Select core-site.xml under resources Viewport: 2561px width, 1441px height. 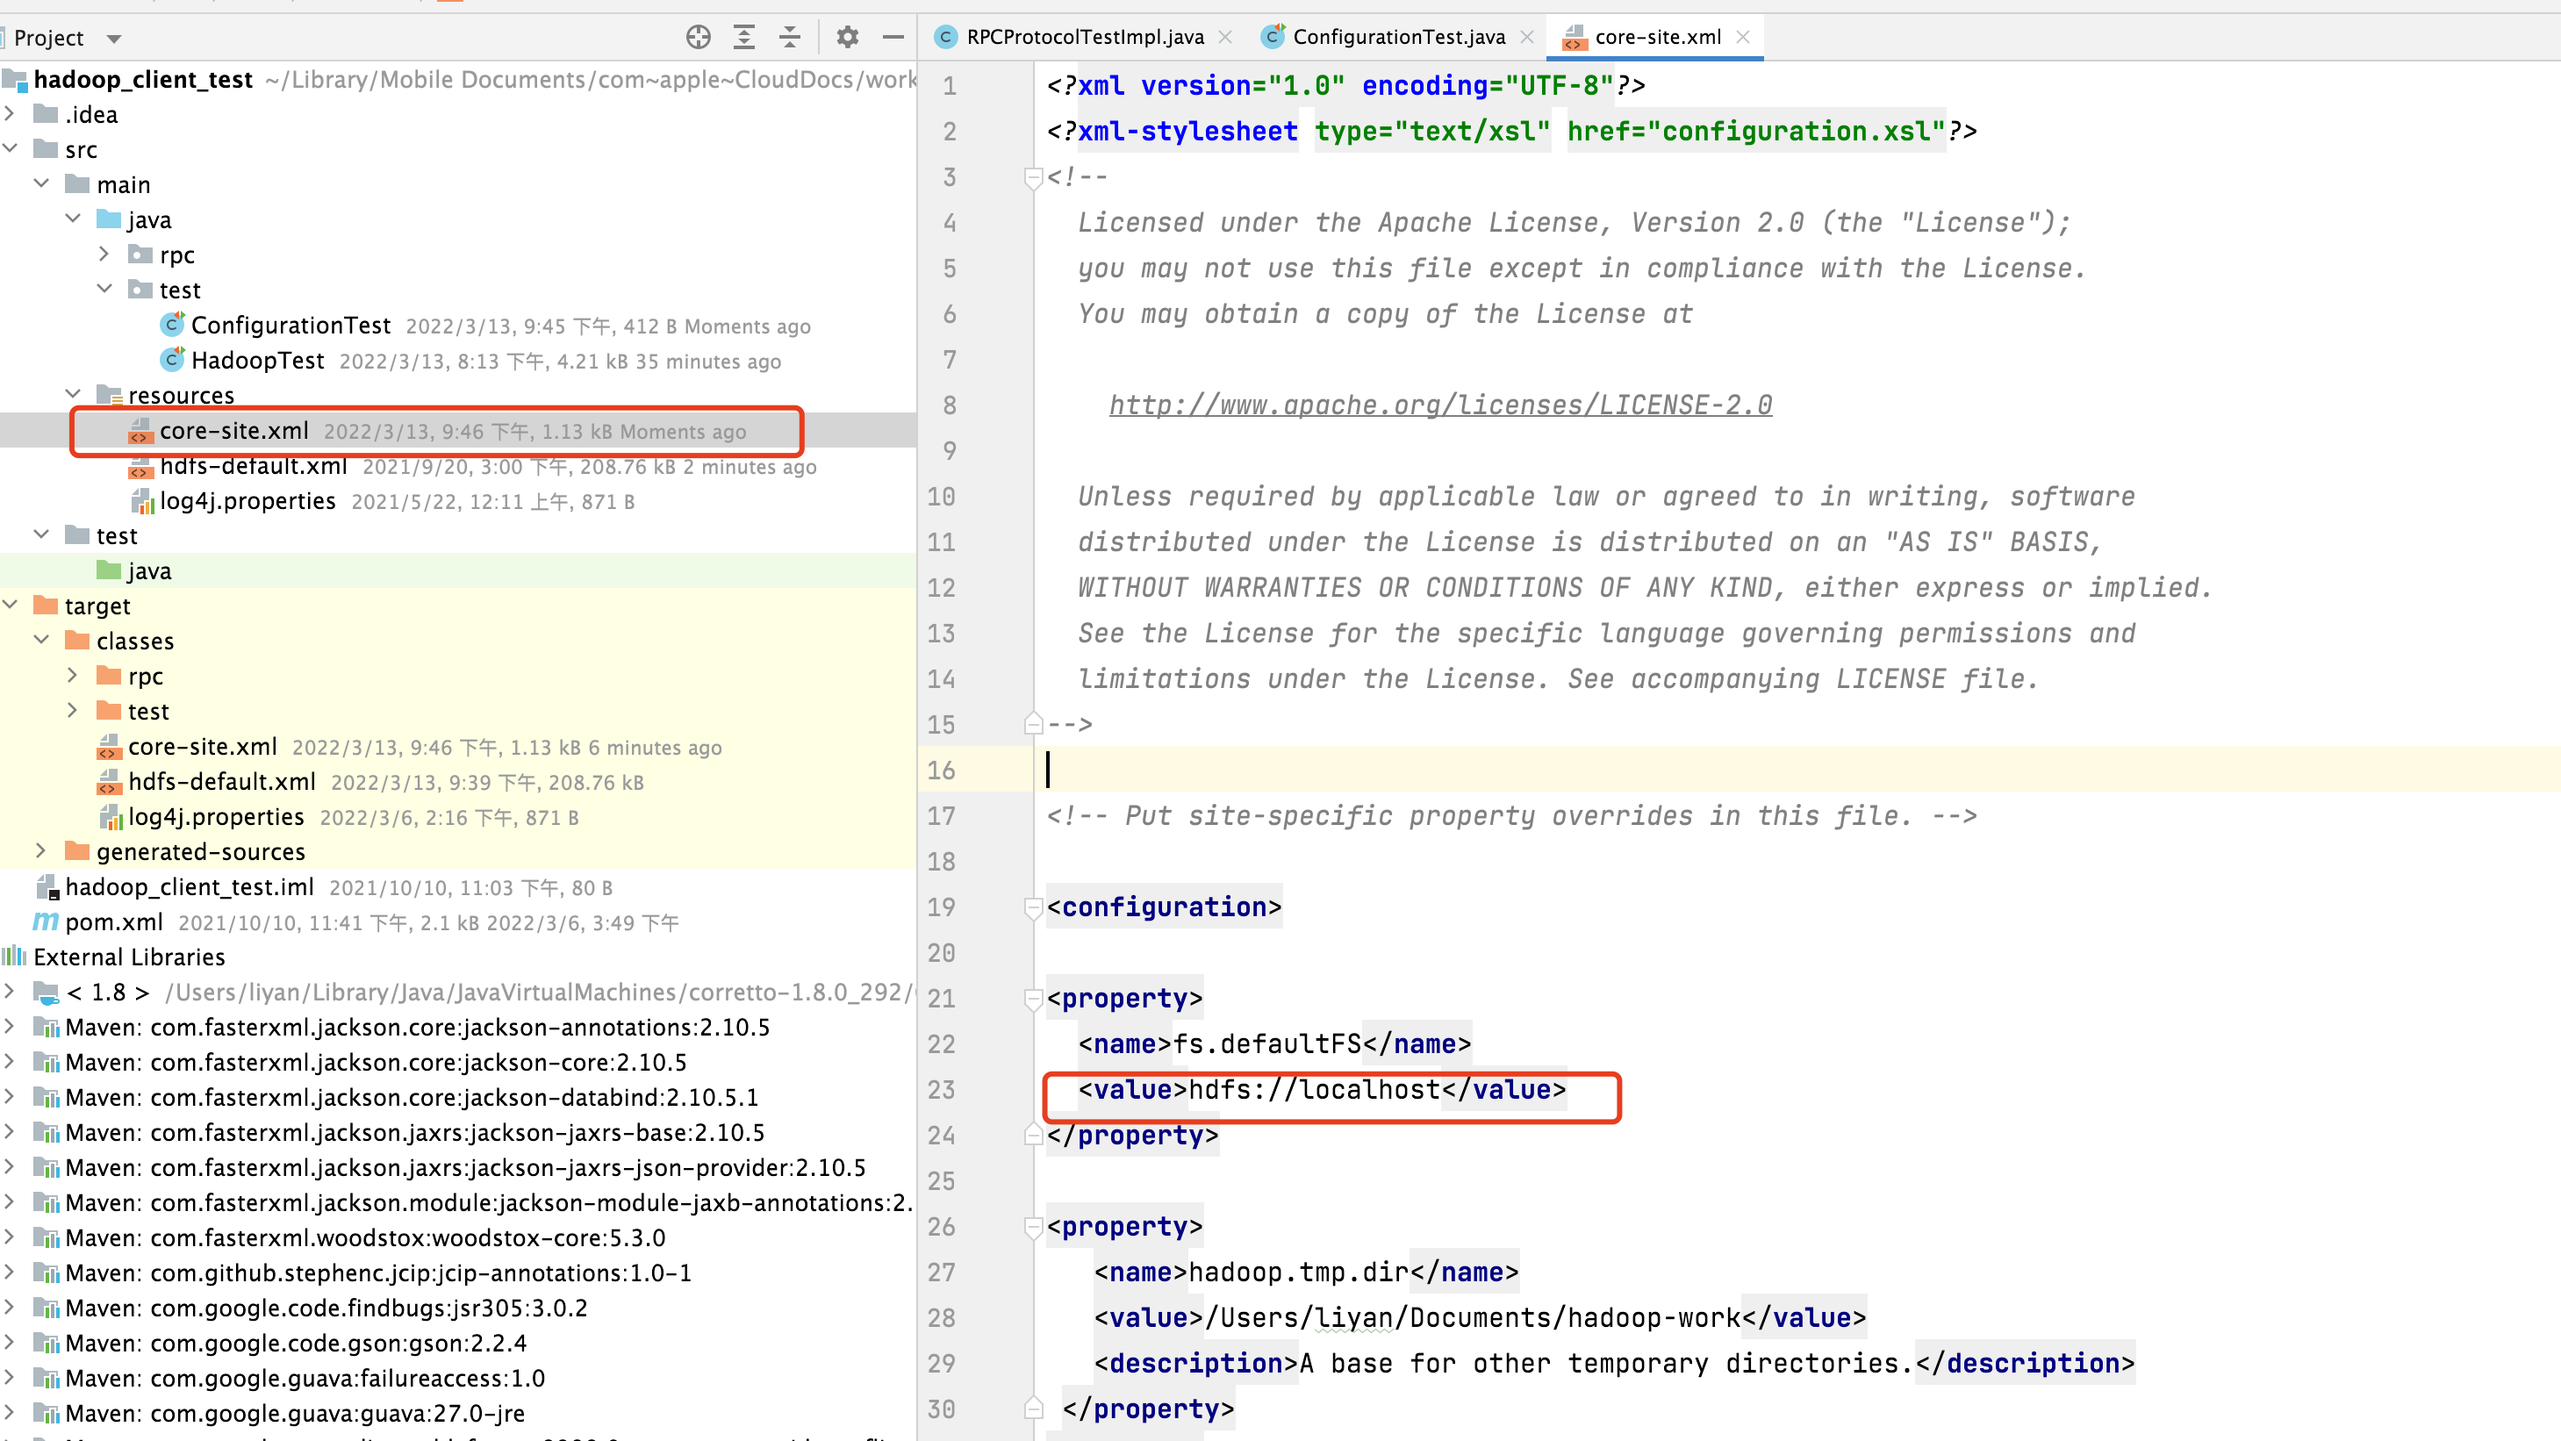(233, 430)
